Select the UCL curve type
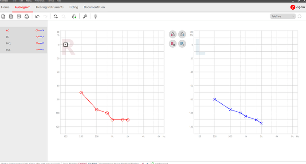This screenshot has height=164, width=306. [24, 50]
